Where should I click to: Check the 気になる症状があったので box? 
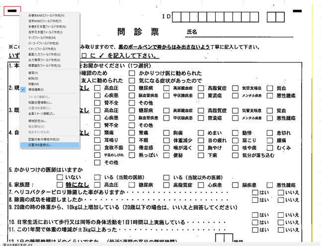(132, 81)
